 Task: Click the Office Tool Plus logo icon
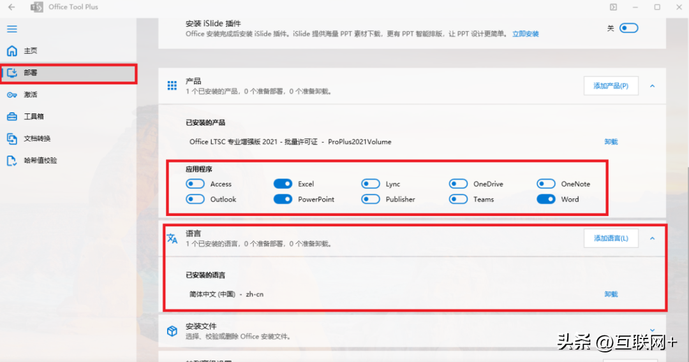tap(37, 7)
